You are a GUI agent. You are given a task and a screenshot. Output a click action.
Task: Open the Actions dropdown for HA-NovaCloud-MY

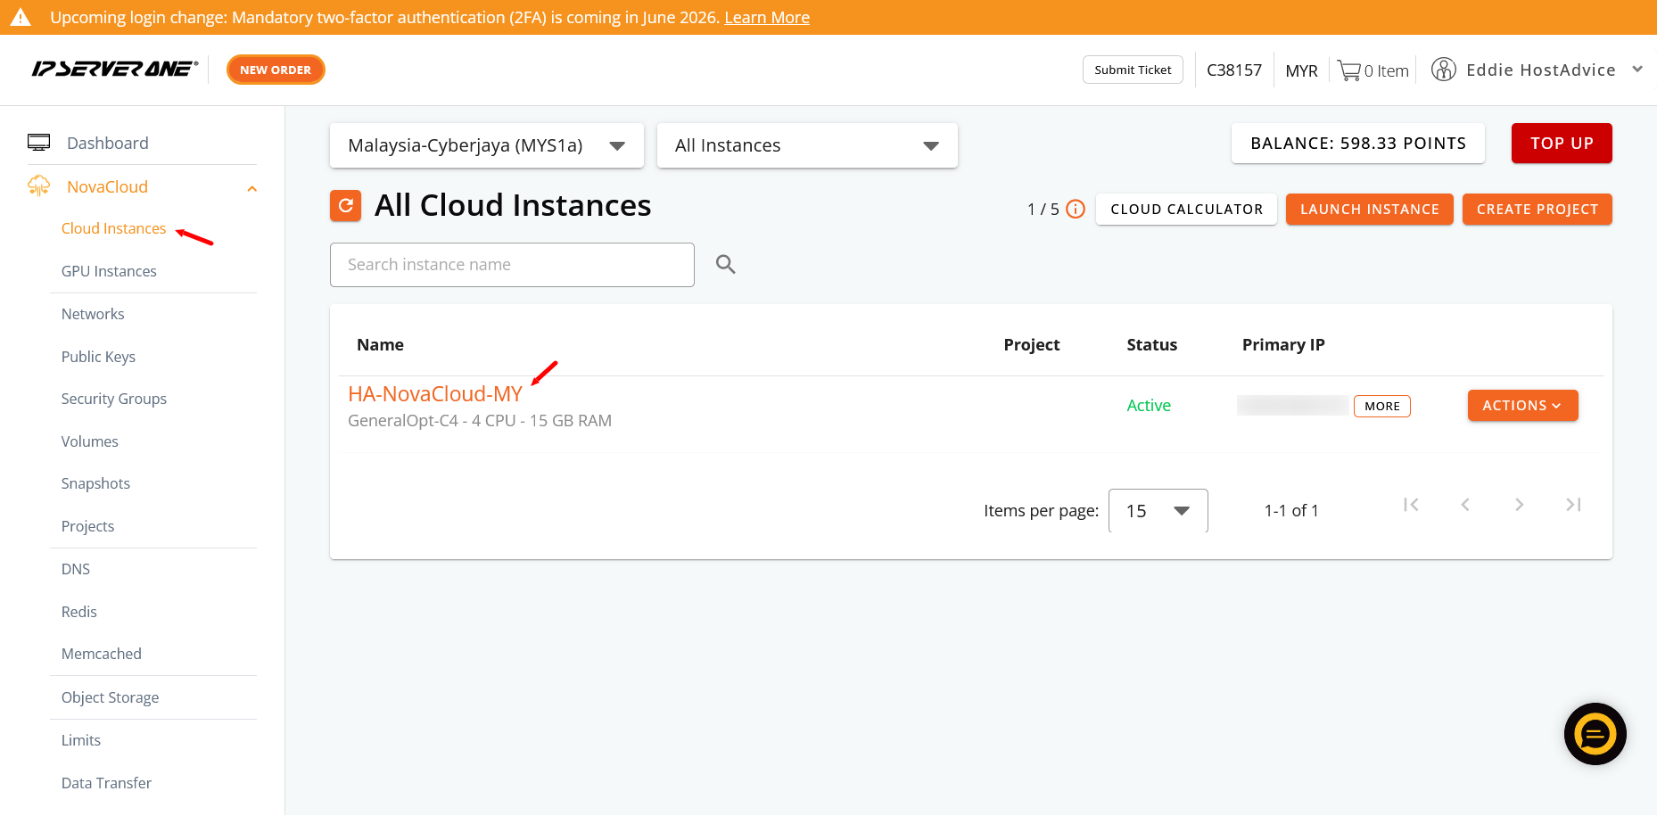[1522, 406]
